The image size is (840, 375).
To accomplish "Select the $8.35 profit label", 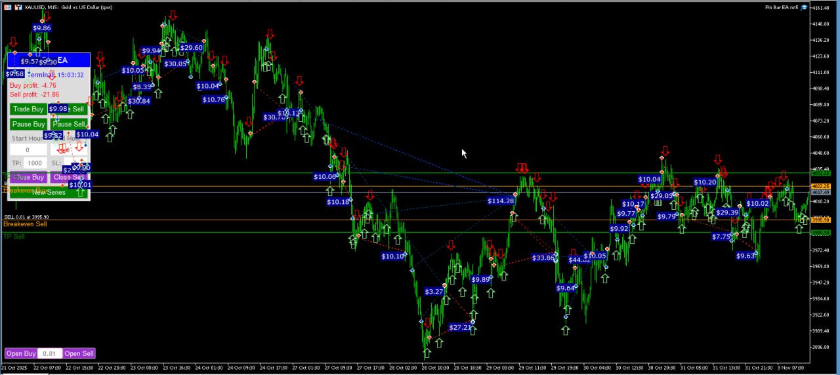I will click(x=142, y=87).
